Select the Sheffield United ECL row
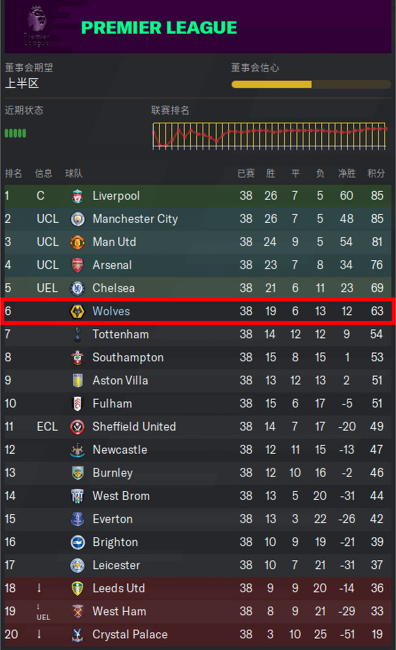 (198, 427)
